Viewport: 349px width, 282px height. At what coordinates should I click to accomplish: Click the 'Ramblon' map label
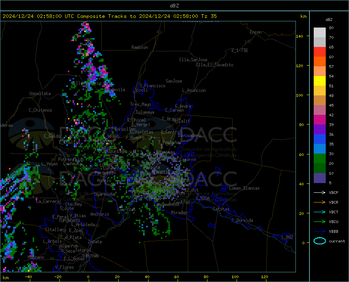click(140, 47)
